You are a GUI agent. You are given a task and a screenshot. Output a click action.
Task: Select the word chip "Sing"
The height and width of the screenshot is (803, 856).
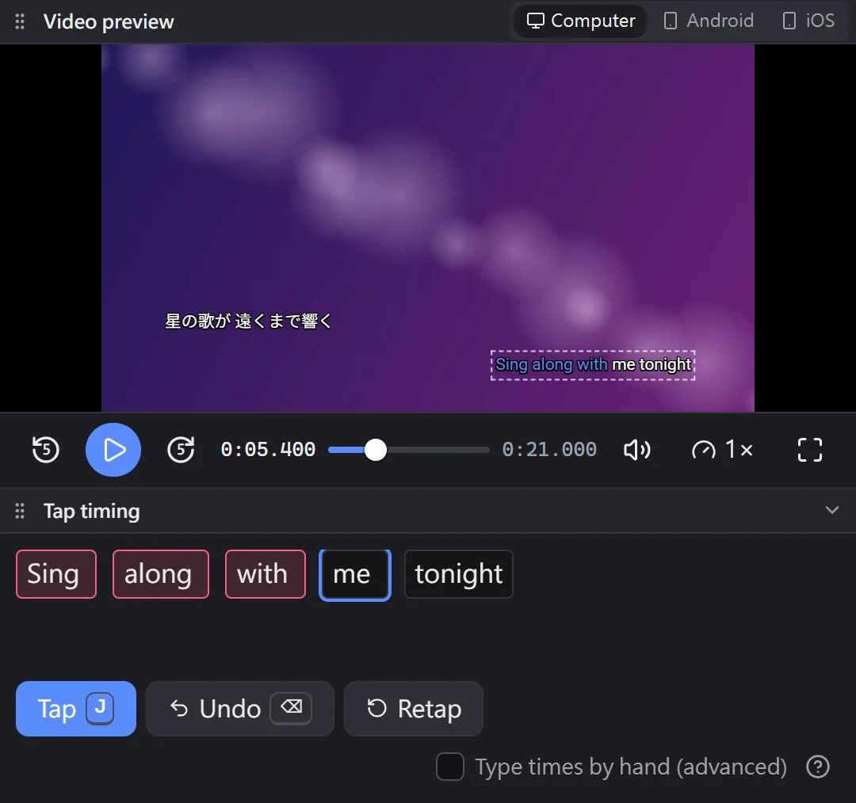[56, 574]
